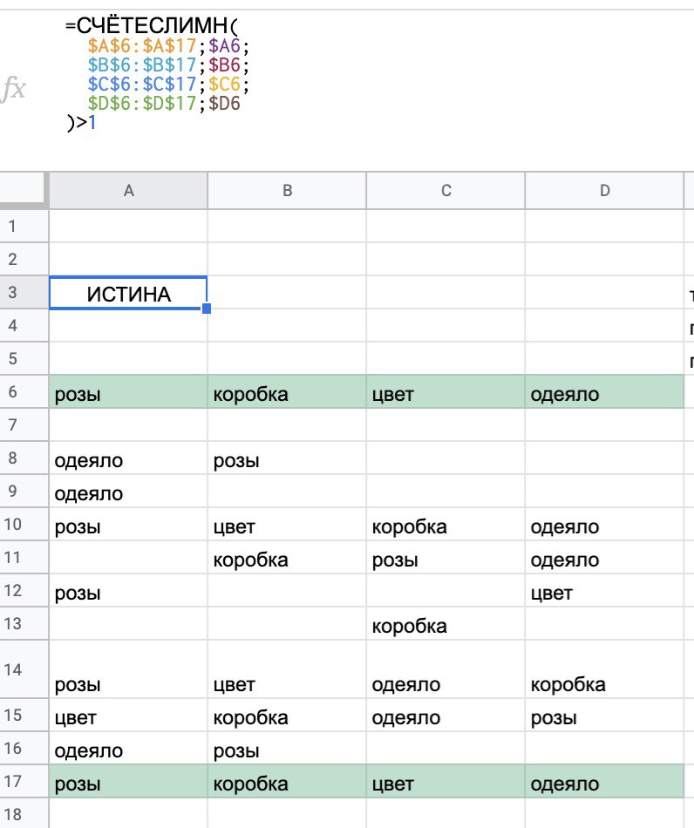Image resolution: width=694 pixels, height=828 pixels.
Task: Click cell C10 with коробка
Action: [x=446, y=525]
